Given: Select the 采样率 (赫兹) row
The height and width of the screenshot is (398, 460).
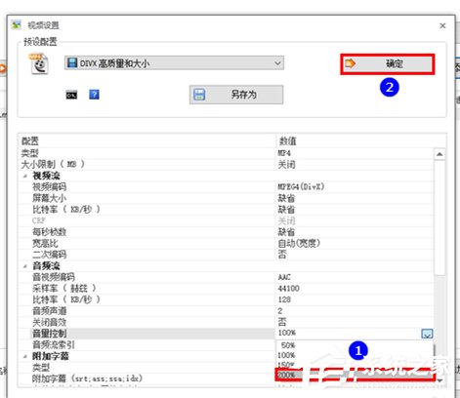Looking at the screenshot, I should (227, 289).
